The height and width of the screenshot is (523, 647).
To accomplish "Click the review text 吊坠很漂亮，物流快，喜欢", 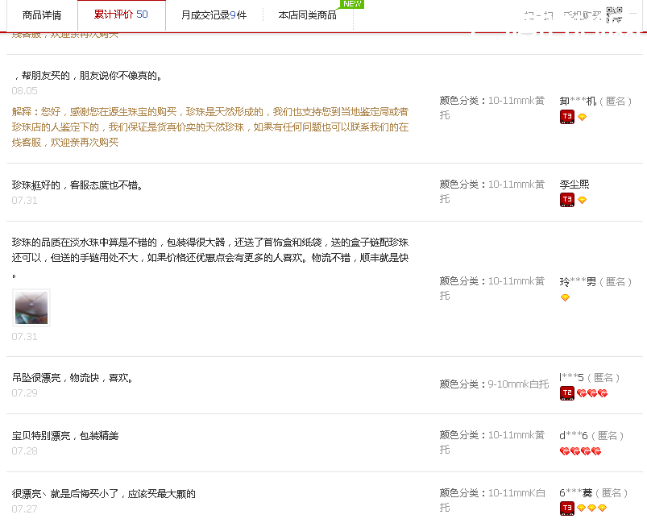I will 73,377.
